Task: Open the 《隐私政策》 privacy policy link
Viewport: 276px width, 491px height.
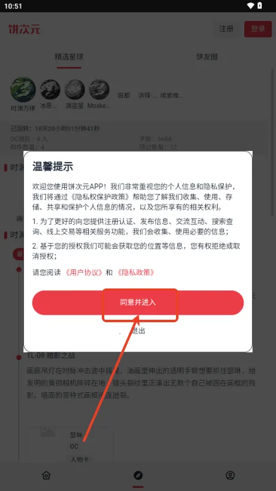Action: 136,273
